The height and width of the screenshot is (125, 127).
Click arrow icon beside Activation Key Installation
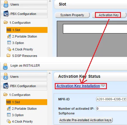[x=103, y=85]
